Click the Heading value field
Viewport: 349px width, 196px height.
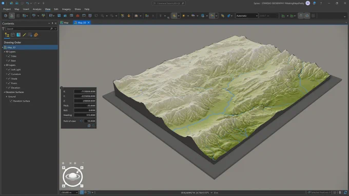[85, 115]
